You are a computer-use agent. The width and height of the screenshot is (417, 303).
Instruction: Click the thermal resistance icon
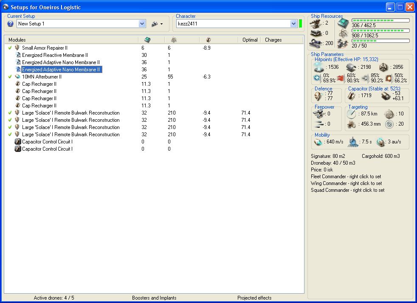(x=341, y=78)
